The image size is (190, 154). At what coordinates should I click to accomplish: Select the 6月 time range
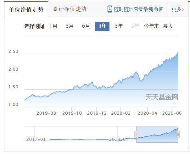pyautogui.click(x=86, y=26)
